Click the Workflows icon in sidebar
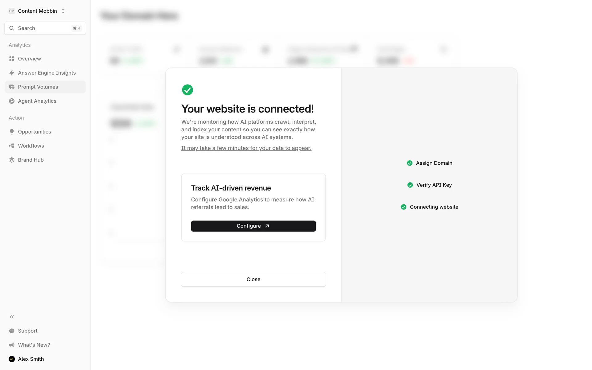Viewport: 592px width, 370px height. click(12, 146)
